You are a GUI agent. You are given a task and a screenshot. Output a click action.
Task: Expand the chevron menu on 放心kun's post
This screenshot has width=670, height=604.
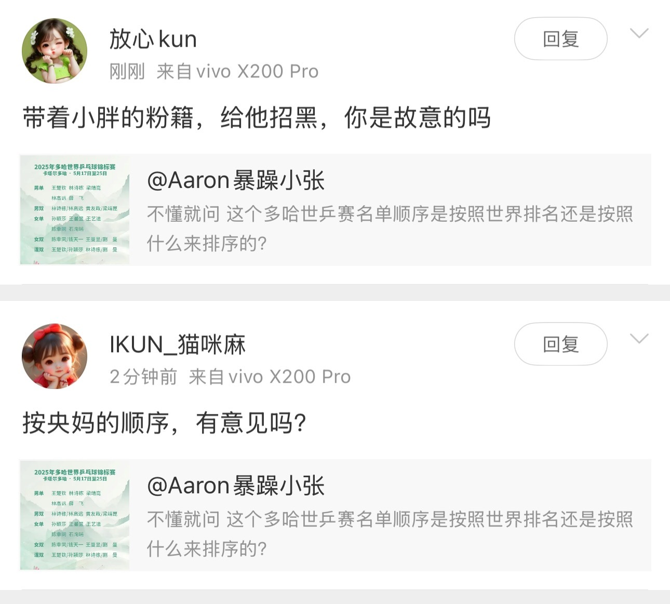click(x=639, y=33)
